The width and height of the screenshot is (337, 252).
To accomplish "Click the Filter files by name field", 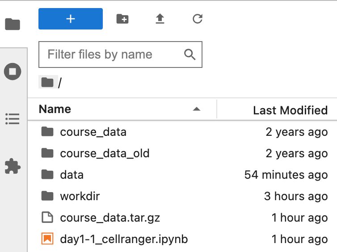I will point(114,55).
